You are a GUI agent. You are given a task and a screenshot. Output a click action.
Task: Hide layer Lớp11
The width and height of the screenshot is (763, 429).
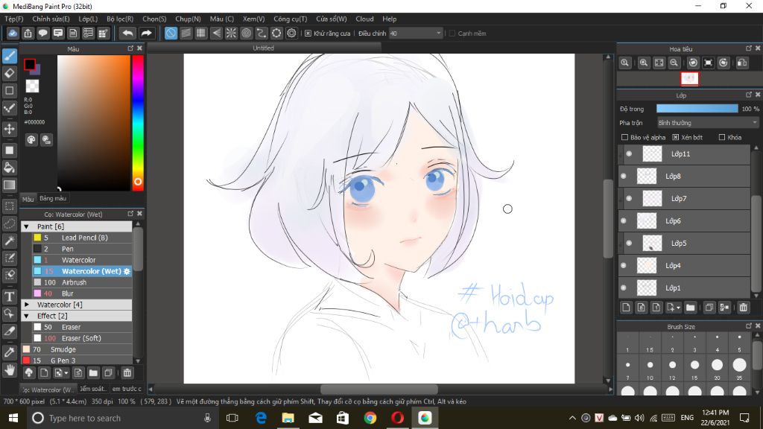click(x=629, y=153)
